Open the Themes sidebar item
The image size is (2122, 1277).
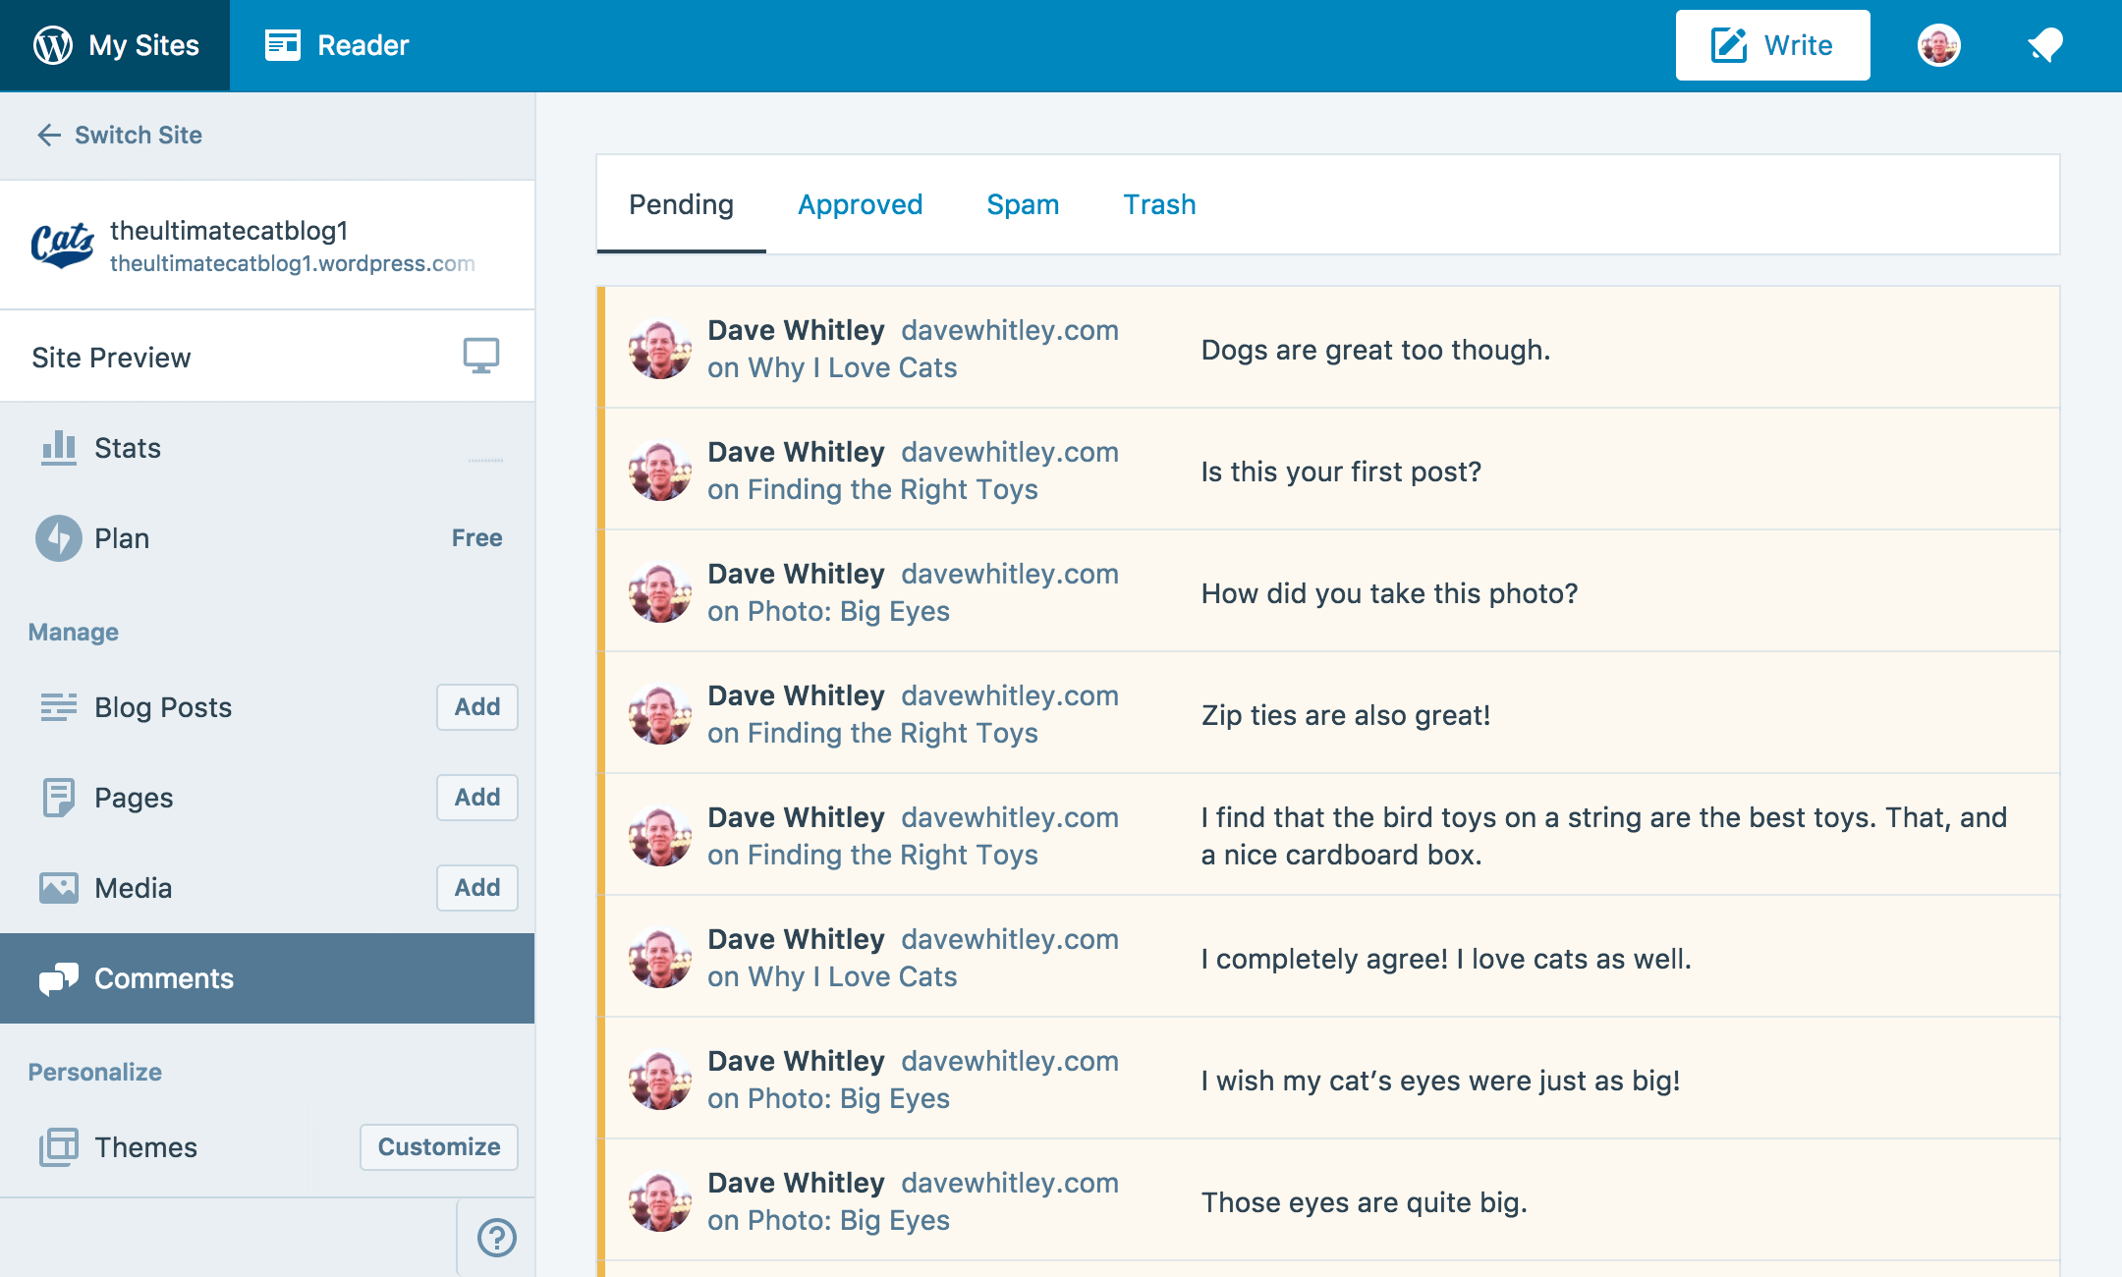pyautogui.click(x=145, y=1147)
